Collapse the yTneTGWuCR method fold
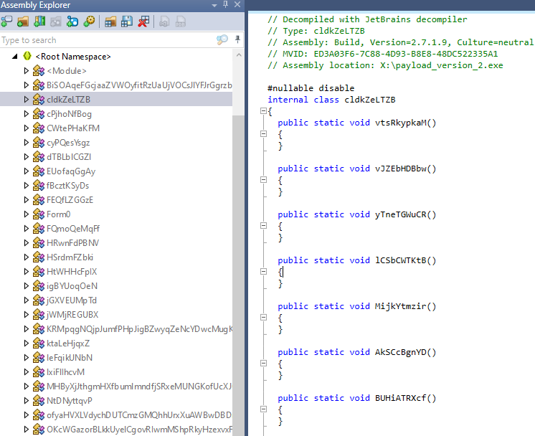This screenshot has width=535, height=436. point(263,225)
